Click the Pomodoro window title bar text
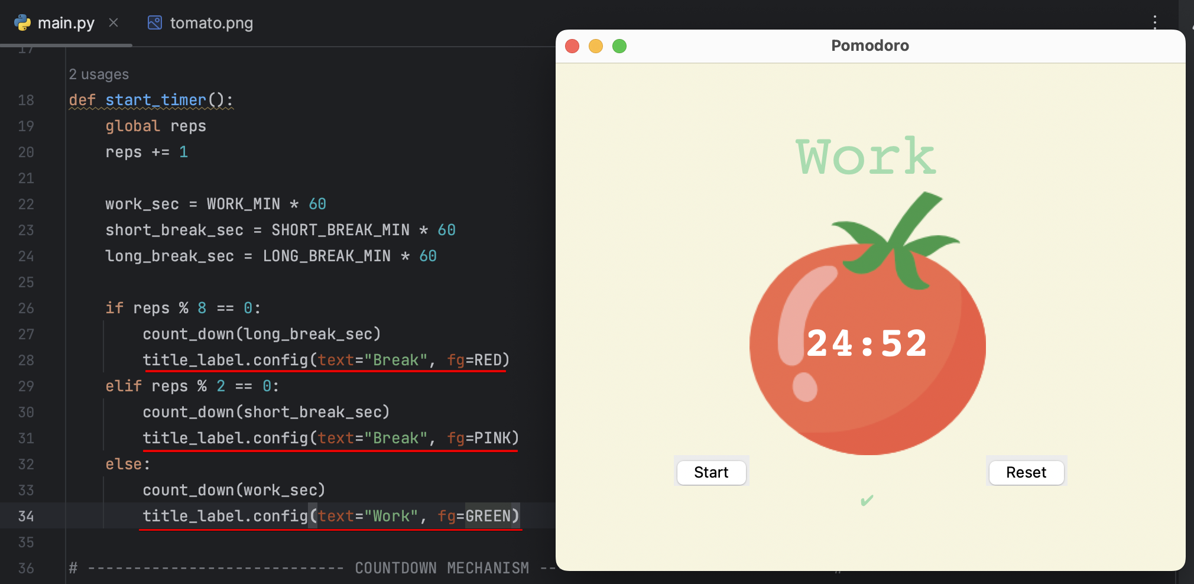This screenshot has width=1194, height=584. pyautogui.click(x=870, y=46)
